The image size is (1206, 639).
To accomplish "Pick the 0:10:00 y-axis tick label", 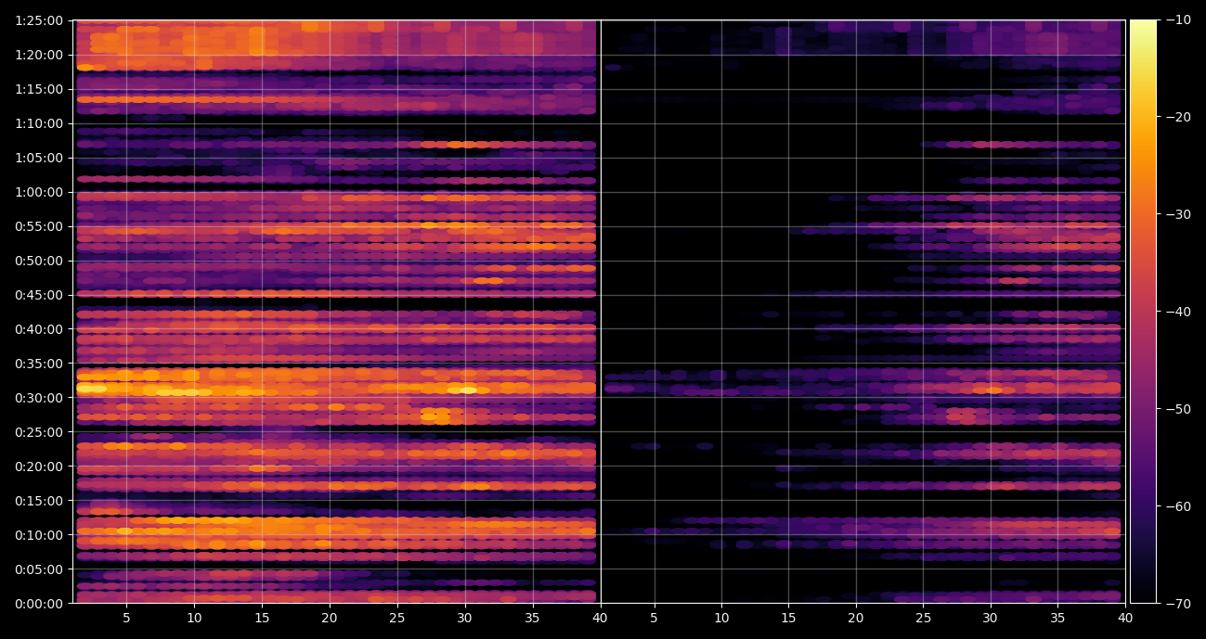I will [x=39, y=535].
